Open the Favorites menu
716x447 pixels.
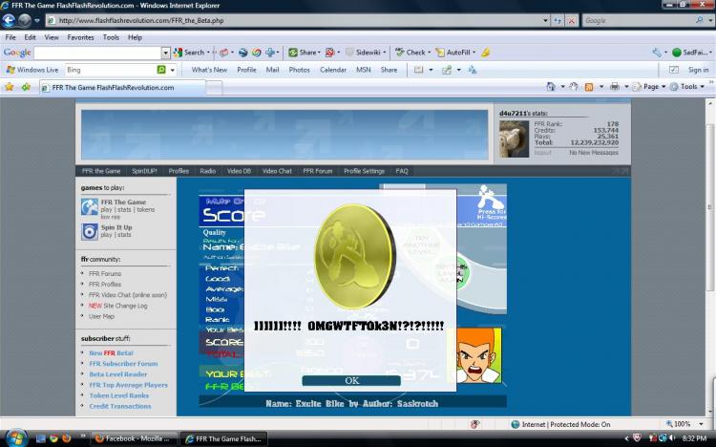(x=80, y=37)
